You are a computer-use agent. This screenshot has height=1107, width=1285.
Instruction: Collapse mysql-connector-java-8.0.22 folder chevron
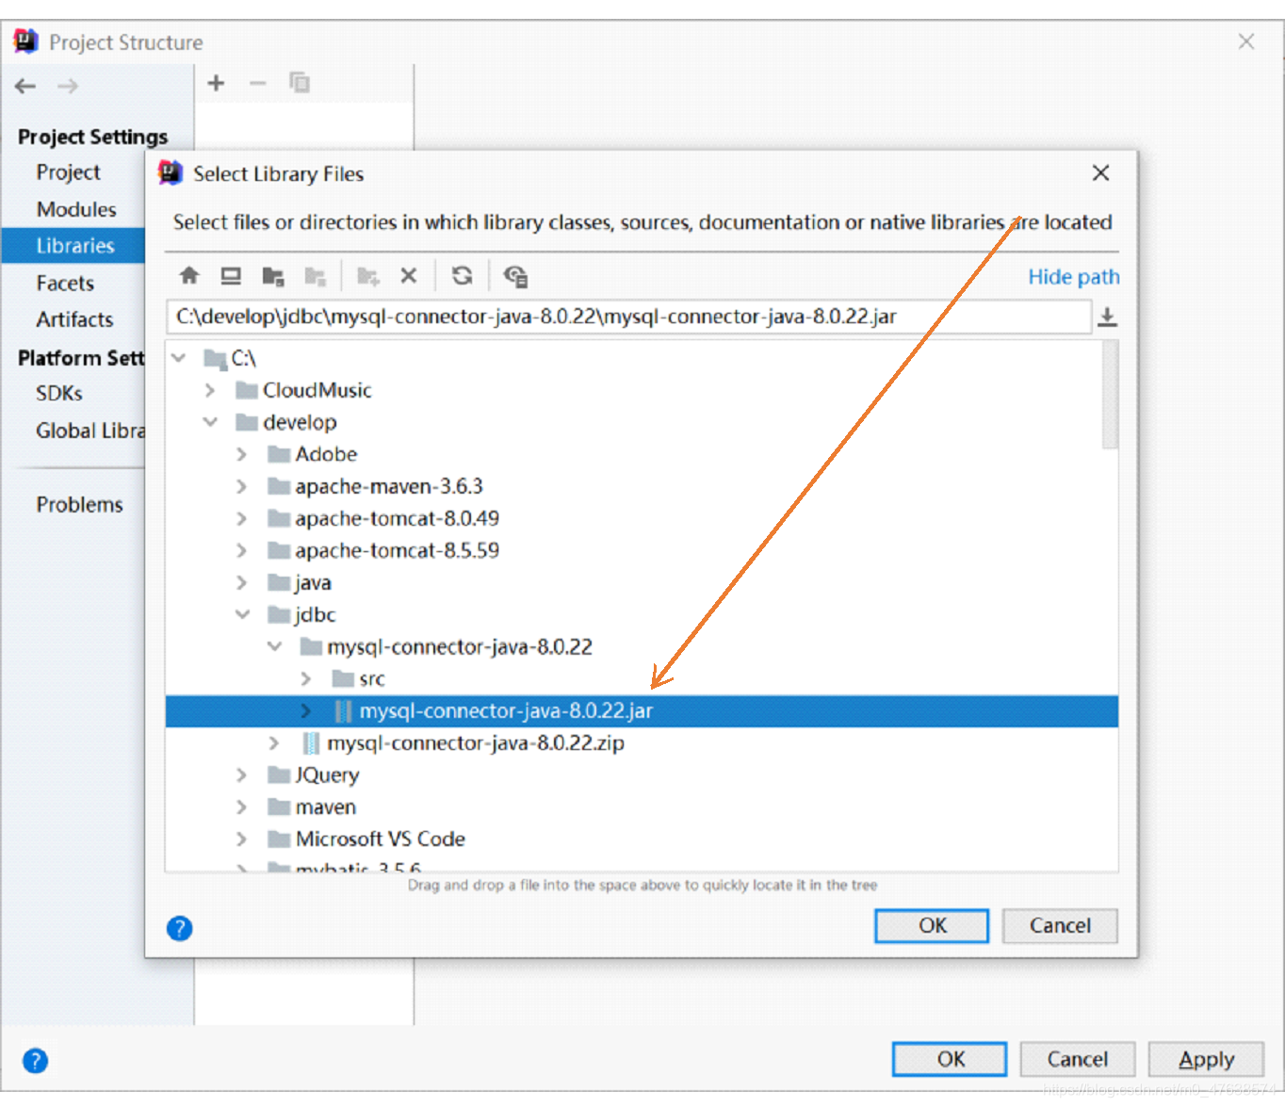point(274,646)
